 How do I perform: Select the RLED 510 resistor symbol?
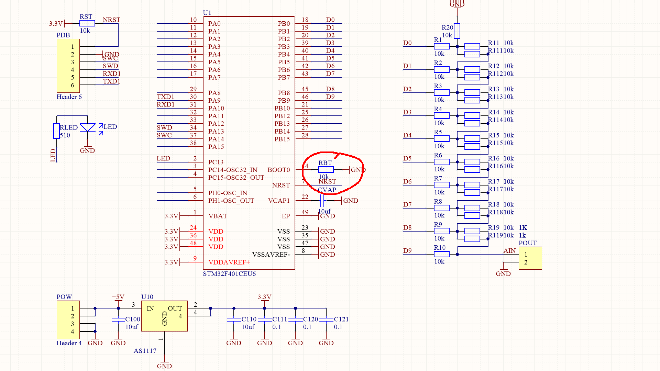coord(56,131)
